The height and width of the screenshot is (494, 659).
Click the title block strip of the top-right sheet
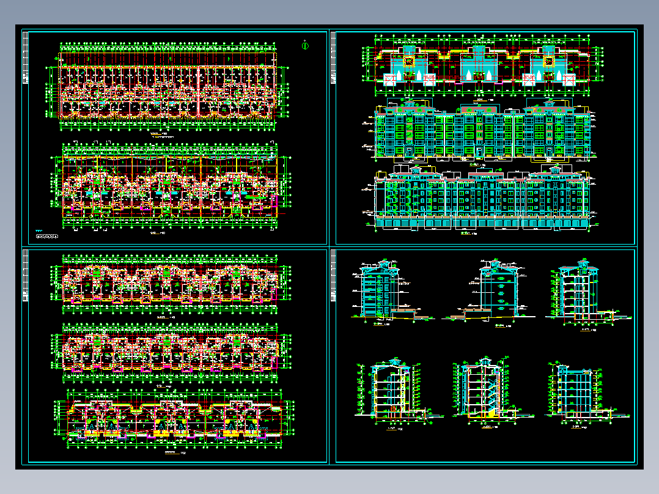point(333,57)
